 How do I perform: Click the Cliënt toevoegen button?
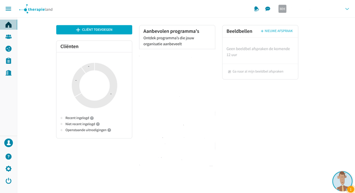pyautogui.click(x=94, y=30)
